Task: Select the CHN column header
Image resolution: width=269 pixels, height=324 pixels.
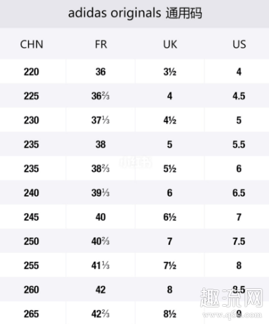Action: click(32, 44)
